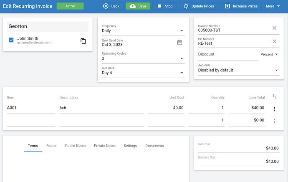Click the Balance Due $40.00 value

(x=272, y=162)
